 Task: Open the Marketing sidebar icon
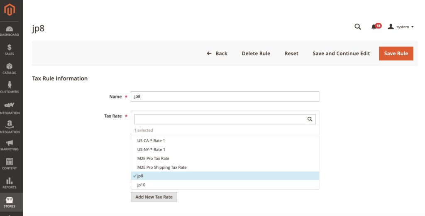pyautogui.click(x=10, y=145)
